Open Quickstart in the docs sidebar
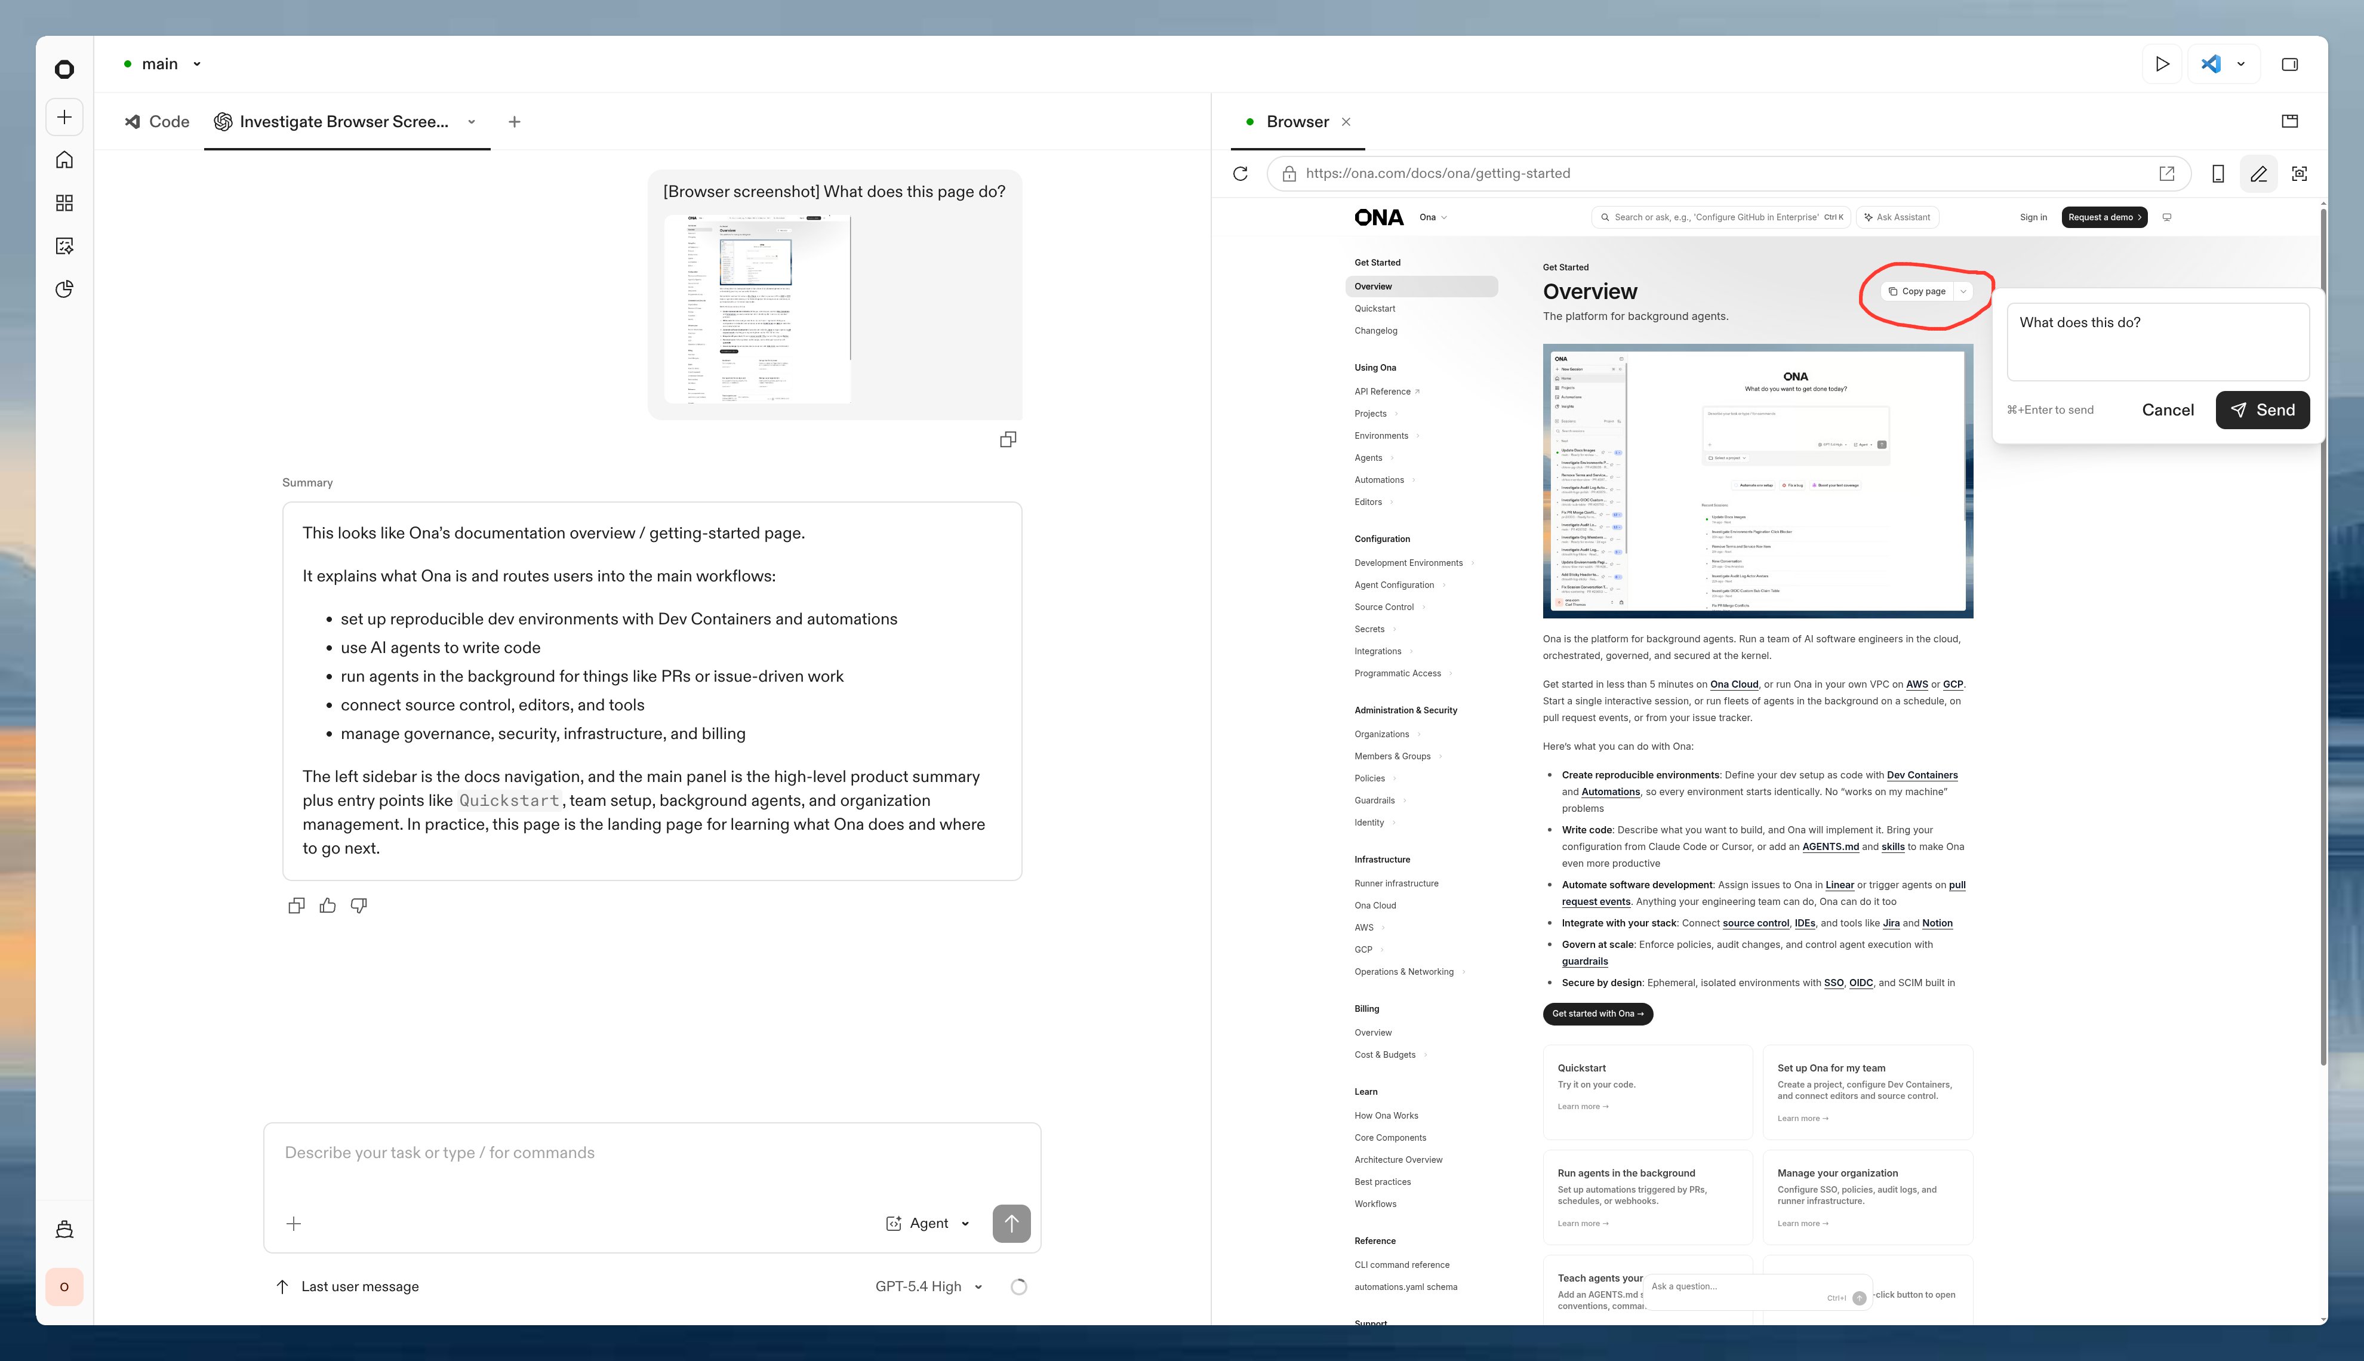 (x=1374, y=309)
